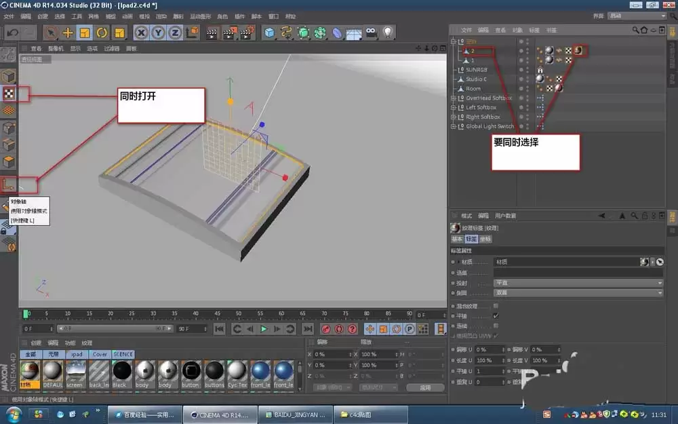Image resolution: width=678 pixels, height=424 pixels.
Task: Select the Move tool in the toolbar
Action: pyautogui.click(x=66, y=32)
